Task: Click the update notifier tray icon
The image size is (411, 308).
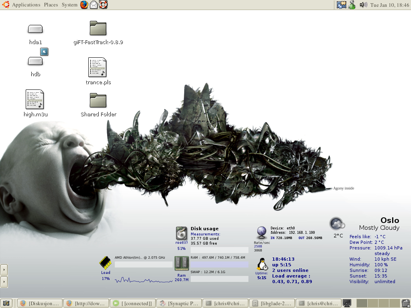Action: point(342,5)
